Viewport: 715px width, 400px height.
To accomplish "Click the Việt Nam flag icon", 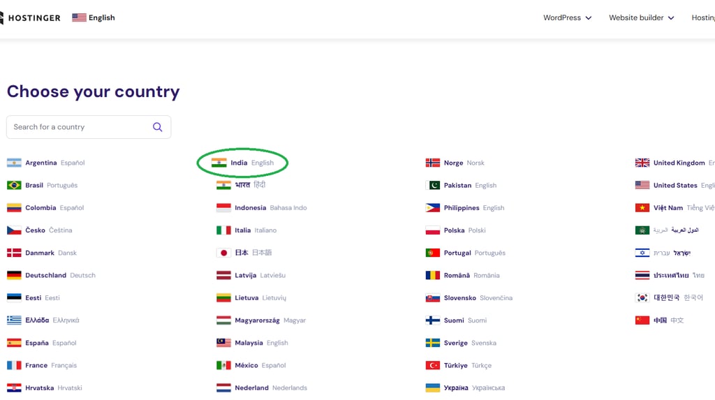I will 642,207.
